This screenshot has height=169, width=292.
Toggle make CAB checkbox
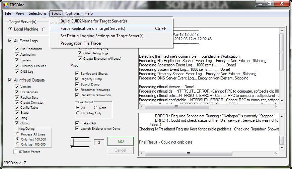point(77,123)
